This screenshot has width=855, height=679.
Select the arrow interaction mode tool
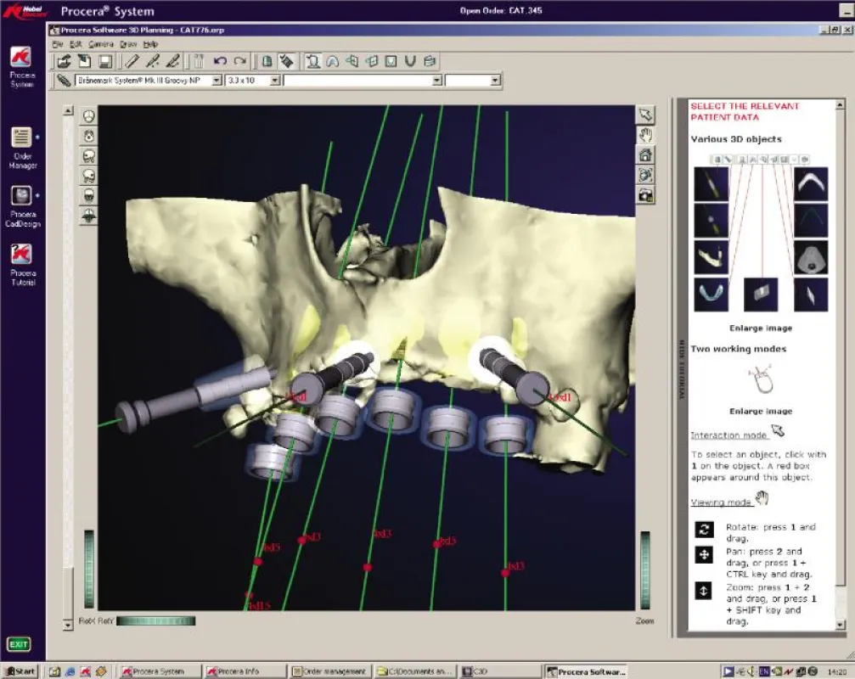tap(645, 115)
